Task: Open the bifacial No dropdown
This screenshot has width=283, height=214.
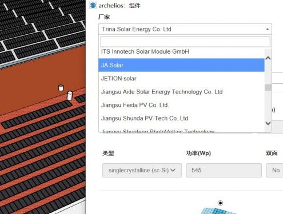Action: [274, 170]
